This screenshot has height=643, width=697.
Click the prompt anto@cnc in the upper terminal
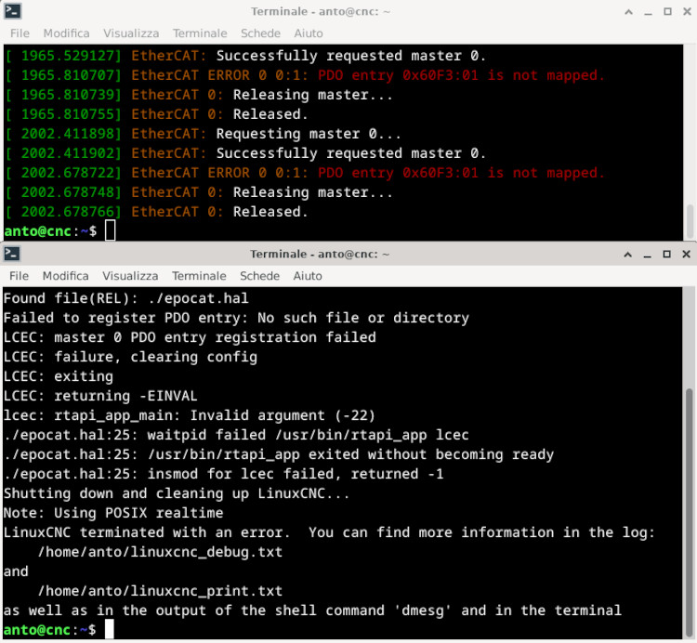pyautogui.click(x=37, y=231)
